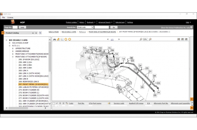
Task: Rotate the diagram clockwise
Action: tap(70, 39)
